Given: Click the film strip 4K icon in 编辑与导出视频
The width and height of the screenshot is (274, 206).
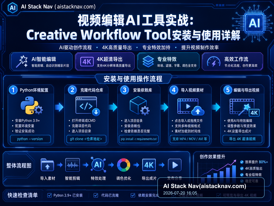Looking at the screenshot, I should click(244, 107).
